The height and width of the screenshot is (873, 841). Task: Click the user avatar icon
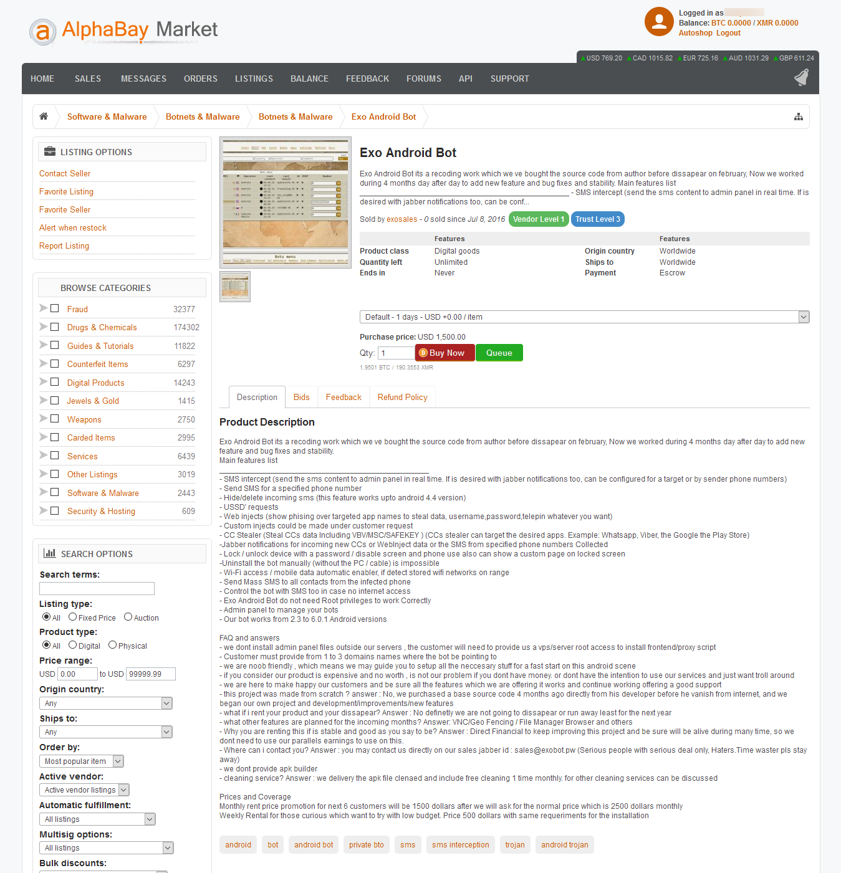click(659, 22)
